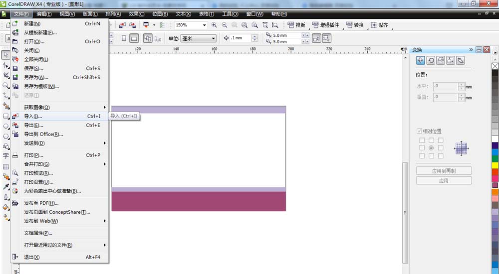This screenshot has width=499, height=274.
Task: Check the middle-right anchor point box
Action: (441, 148)
